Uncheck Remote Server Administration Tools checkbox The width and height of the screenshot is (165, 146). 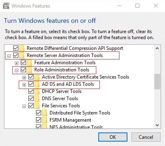[x=16, y=55]
